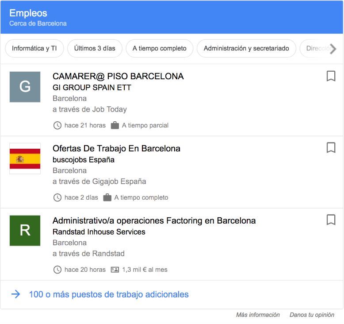Click the 1,3 mil € al mes salary
The image size is (344, 324).
pyautogui.click(x=145, y=270)
